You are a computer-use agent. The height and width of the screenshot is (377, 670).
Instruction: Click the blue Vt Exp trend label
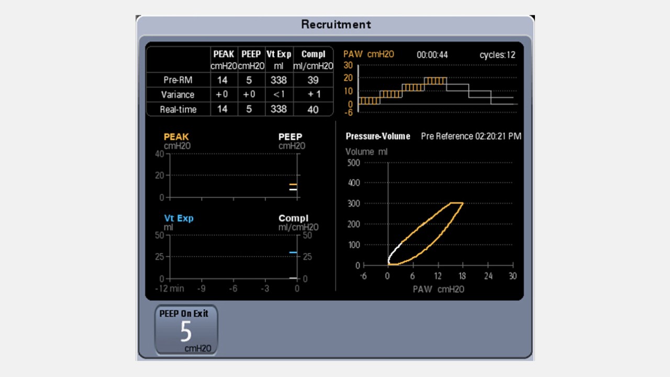pos(178,218)
